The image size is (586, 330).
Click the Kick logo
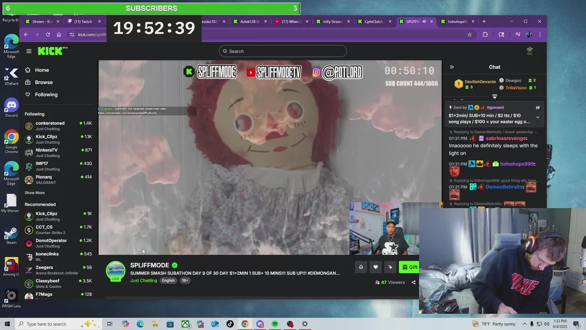pos(53,51)
